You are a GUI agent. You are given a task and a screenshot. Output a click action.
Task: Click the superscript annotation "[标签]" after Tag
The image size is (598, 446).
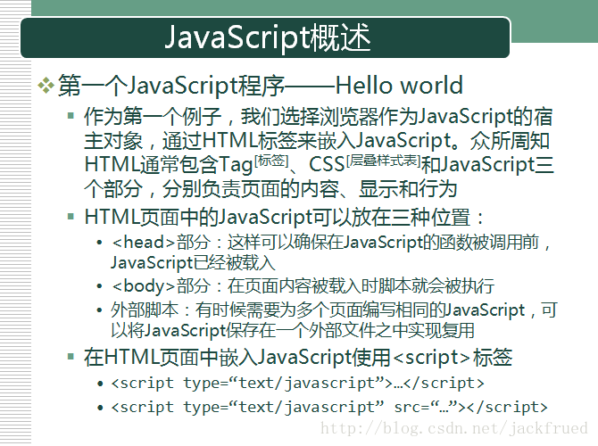[271, 160]
